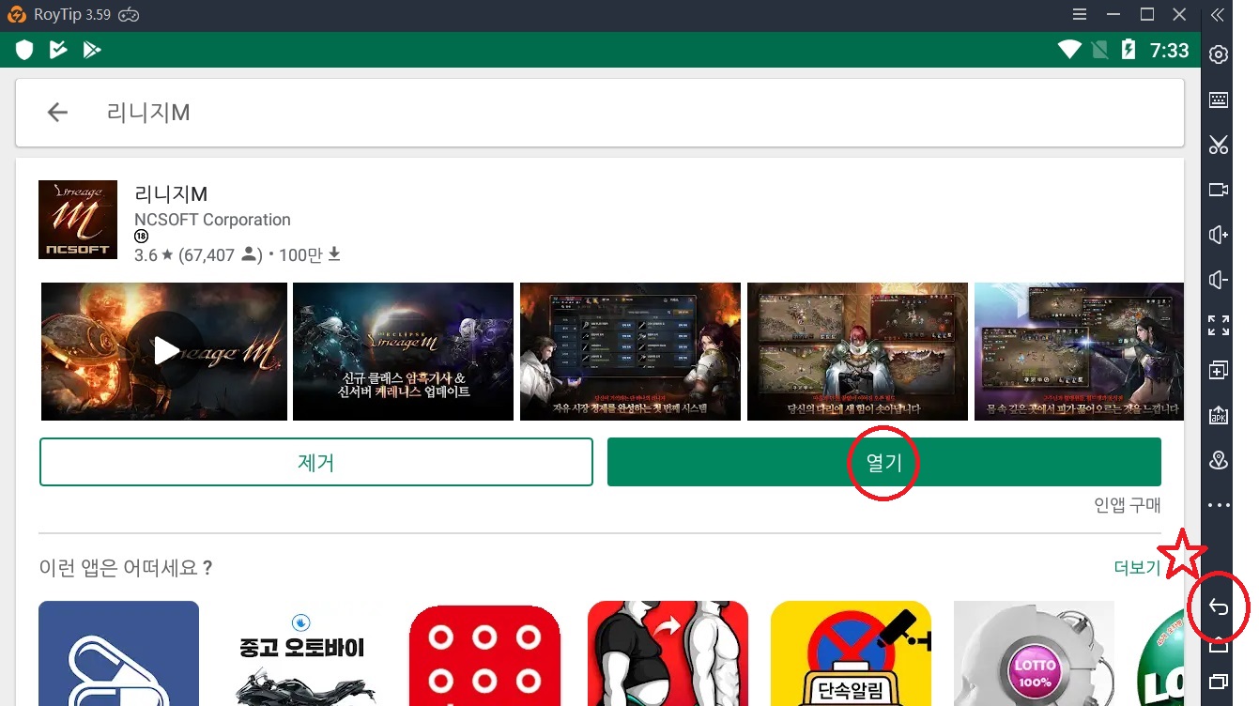The width and height of the screenshot is (1259, 706).
Task: Open the virtual location pin icon
Action: point(1219,460)
